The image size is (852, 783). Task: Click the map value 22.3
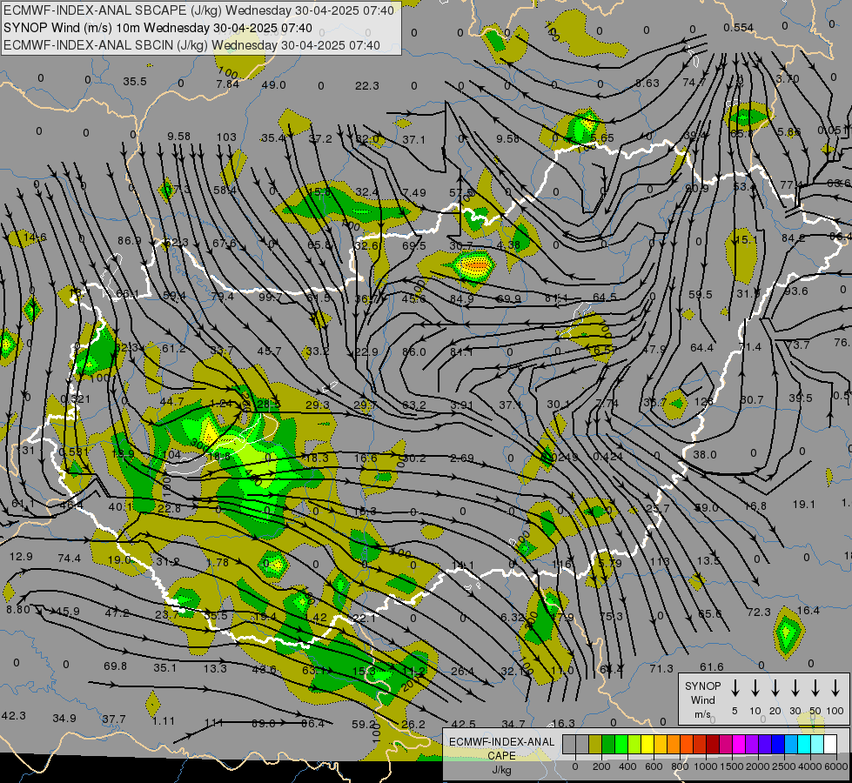point(367,86)
